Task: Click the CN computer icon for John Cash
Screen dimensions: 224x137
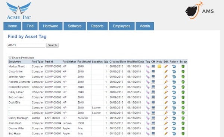Action: pyautogui.click(x=153, y=123)
